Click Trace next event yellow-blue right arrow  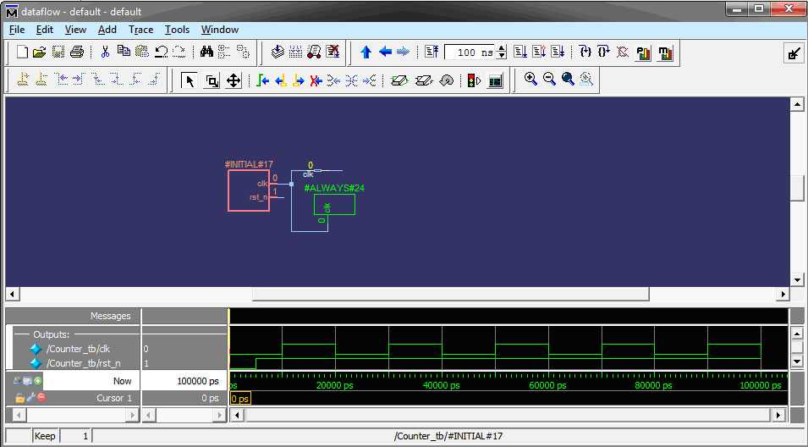299,80
